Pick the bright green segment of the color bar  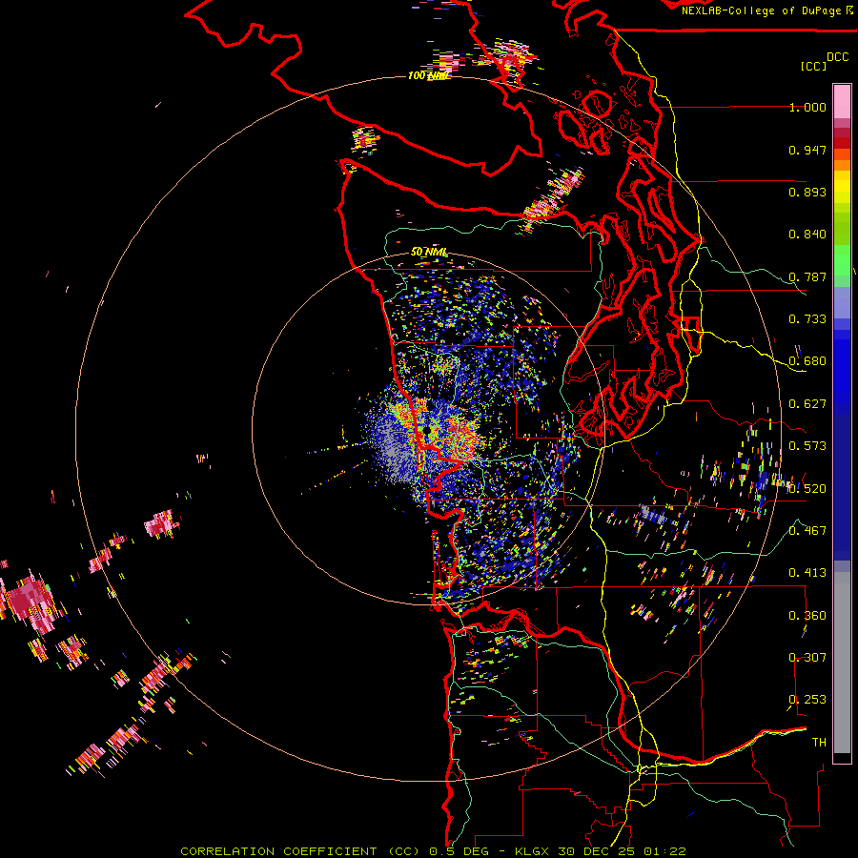click(842, 260)
